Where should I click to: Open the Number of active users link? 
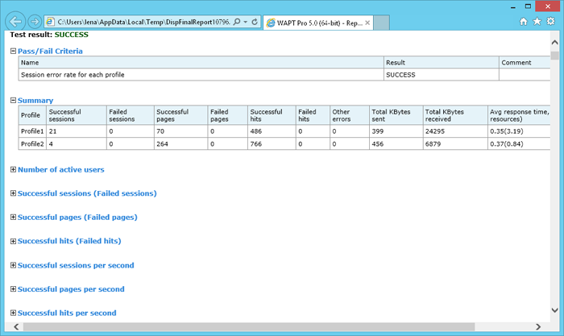click(x=60, y=169)
